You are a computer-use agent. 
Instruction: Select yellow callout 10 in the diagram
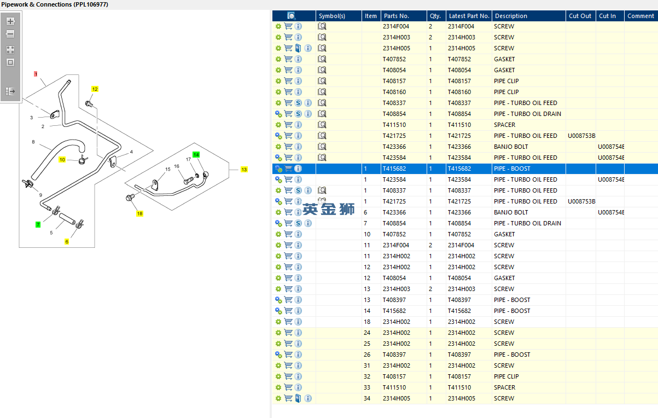click(x=62, y=160)
